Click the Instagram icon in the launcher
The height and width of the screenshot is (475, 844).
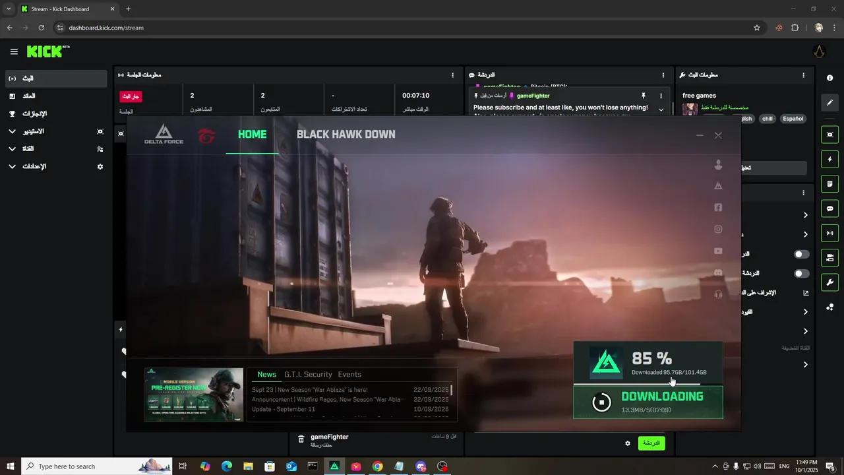click(718, 229)
